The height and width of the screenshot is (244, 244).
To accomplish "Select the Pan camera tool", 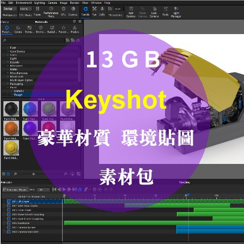I will [94, 11].
